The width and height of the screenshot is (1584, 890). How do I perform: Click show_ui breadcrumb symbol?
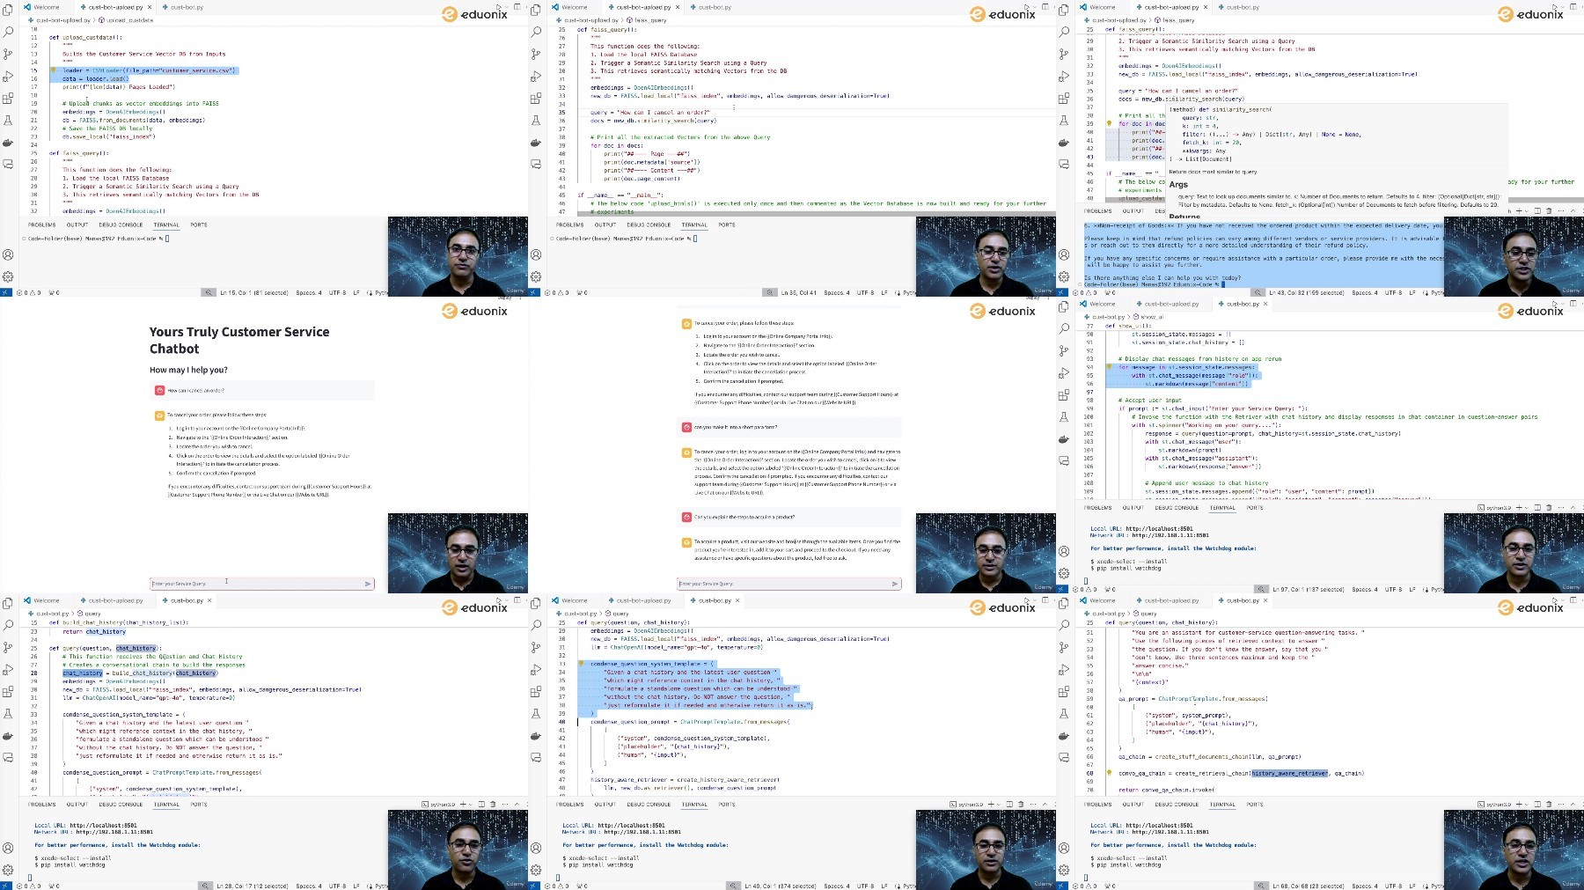coord(1148,317)
